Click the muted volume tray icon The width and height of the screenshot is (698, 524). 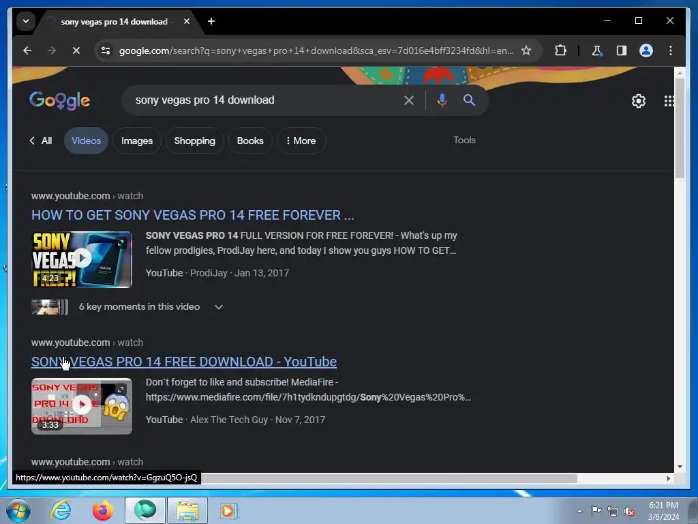point(629,511)
